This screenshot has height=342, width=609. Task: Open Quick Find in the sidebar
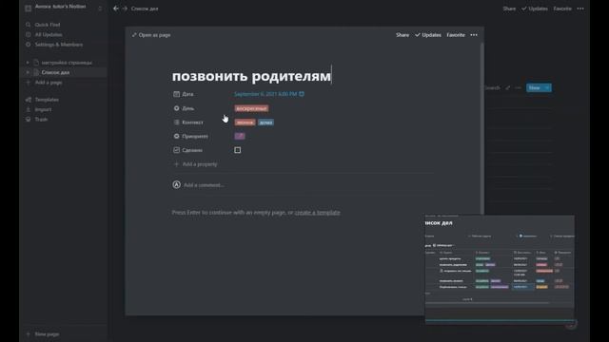[48, 25]
